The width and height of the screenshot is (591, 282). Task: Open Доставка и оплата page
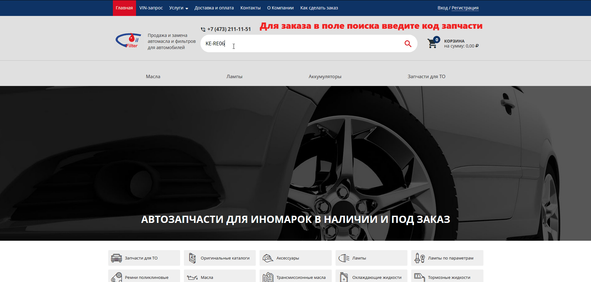(x=214, y=8)
